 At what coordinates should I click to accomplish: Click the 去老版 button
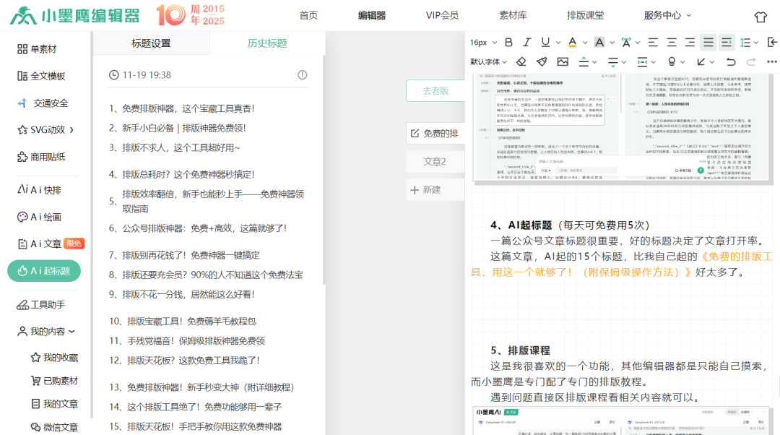point(435,90)
